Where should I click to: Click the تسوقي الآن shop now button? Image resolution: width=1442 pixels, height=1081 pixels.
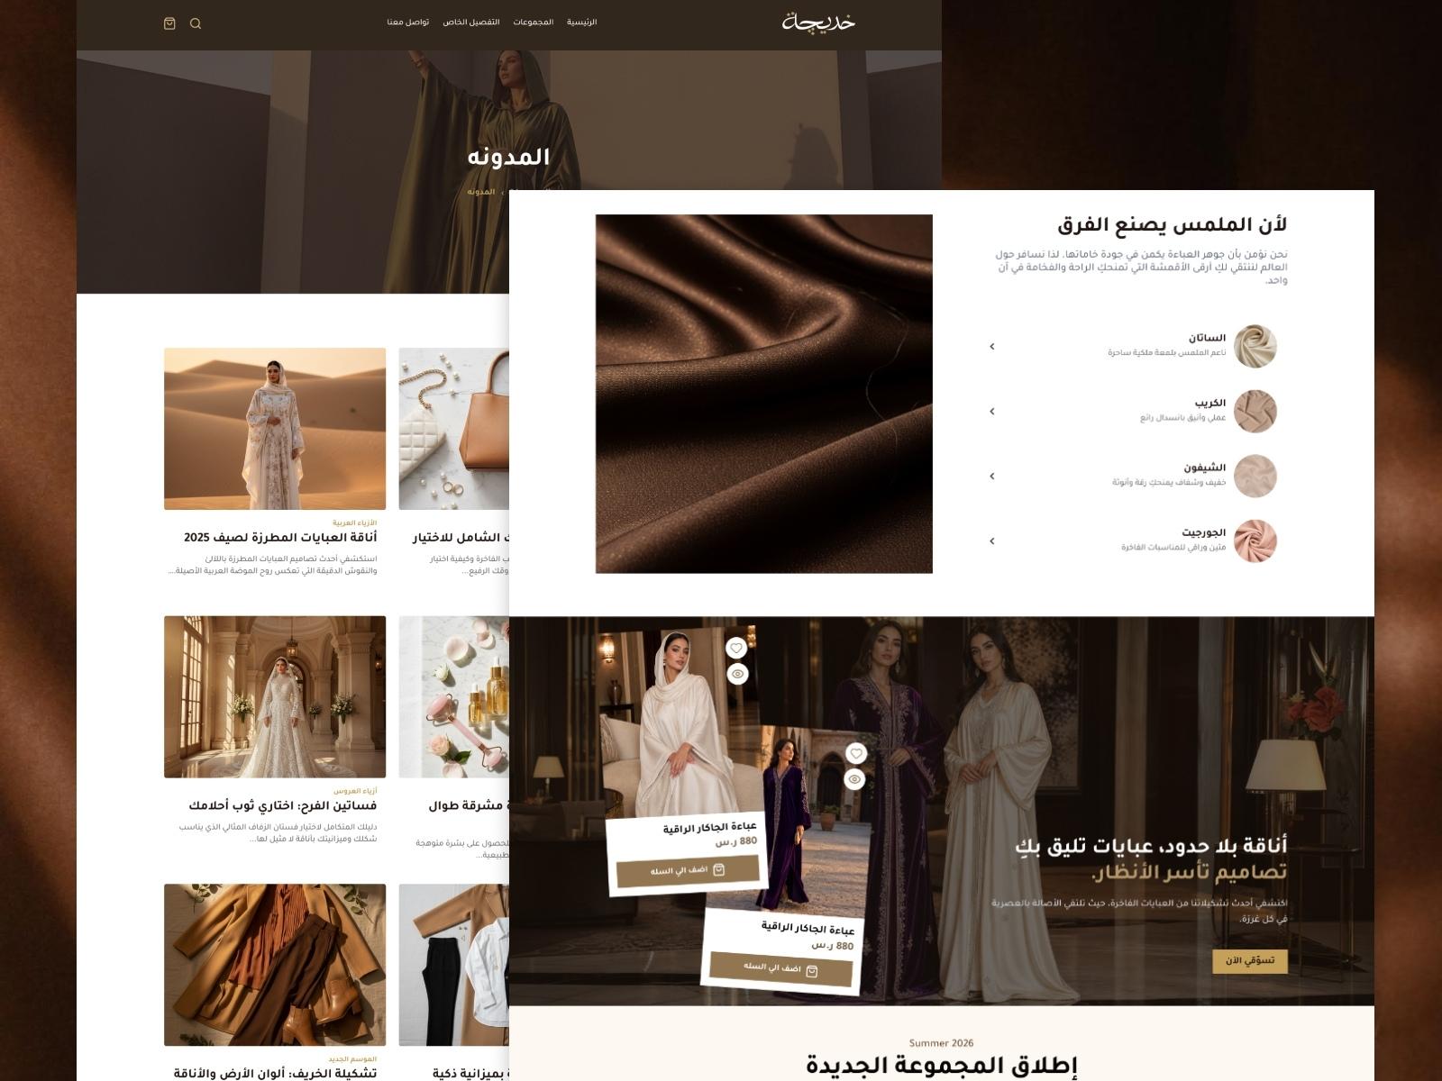(1250, 961)
